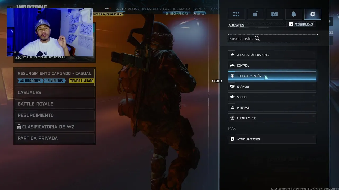Image resolution: width=339 pixels, height=190 pixels.
Task: Open the Interfaz settings category
Action: pyautogui.click(x=272, y=107)
